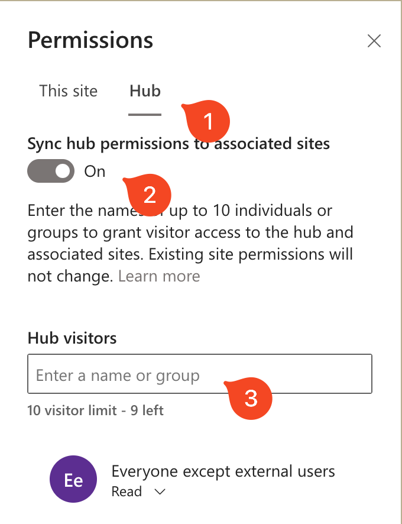
Task: Open the Learn more link
Action: tap(159, 276)
